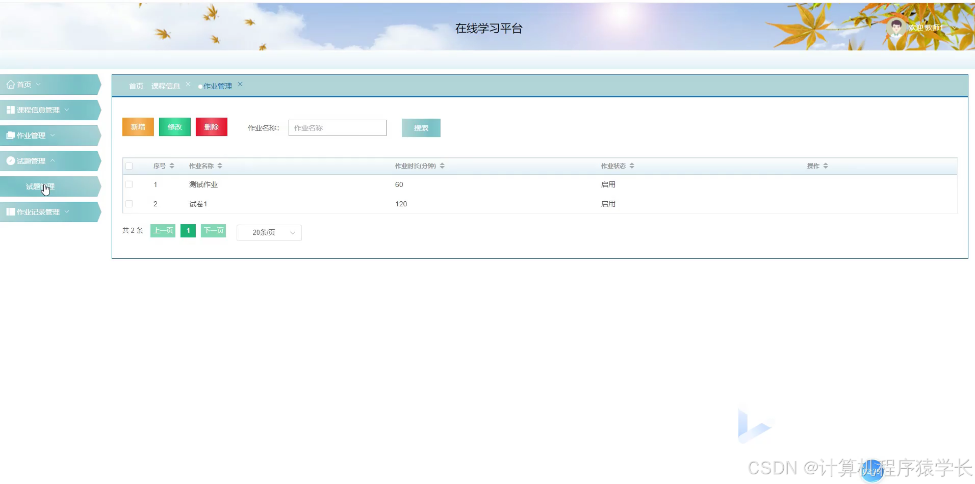
Task: Click the book icon beside 作业管理
Action: 10,135
